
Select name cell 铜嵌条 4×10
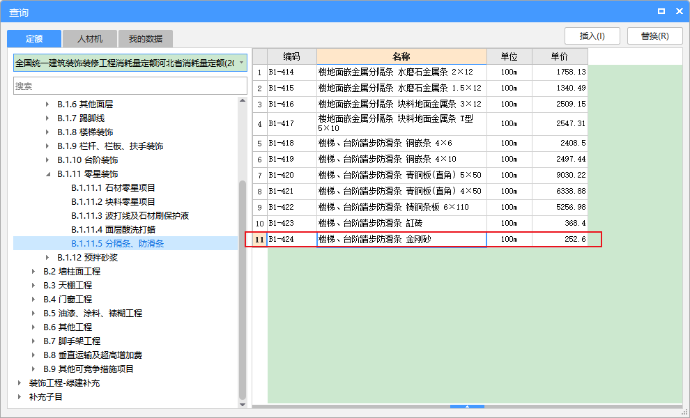401,160
